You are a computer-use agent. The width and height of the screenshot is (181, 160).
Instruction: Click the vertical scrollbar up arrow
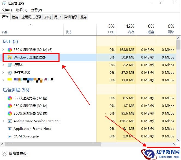pyautogui.click(x=178, y=38)
